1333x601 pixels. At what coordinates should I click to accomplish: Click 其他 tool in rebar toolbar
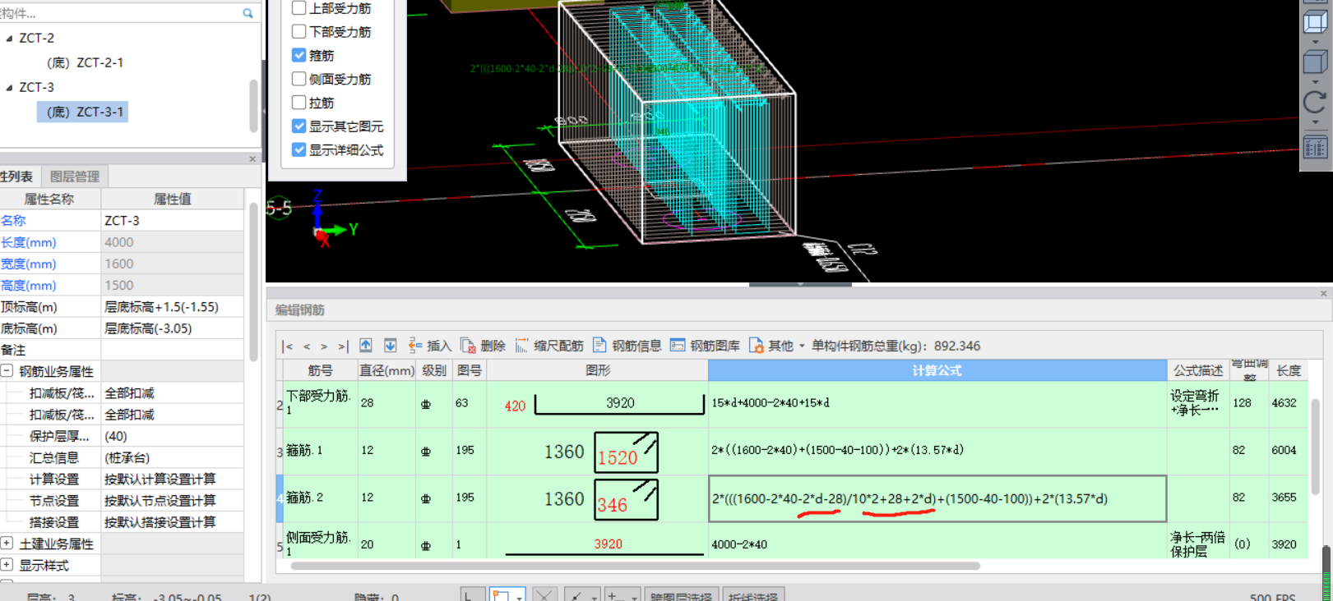pyautogui.click(x=771, y=346)
